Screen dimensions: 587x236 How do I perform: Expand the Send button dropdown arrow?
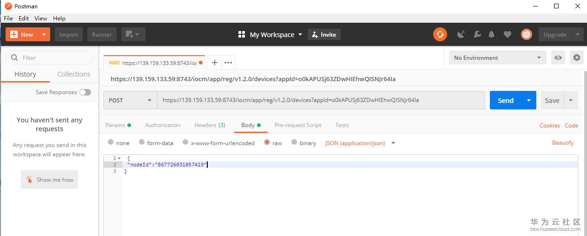(529, 100)
